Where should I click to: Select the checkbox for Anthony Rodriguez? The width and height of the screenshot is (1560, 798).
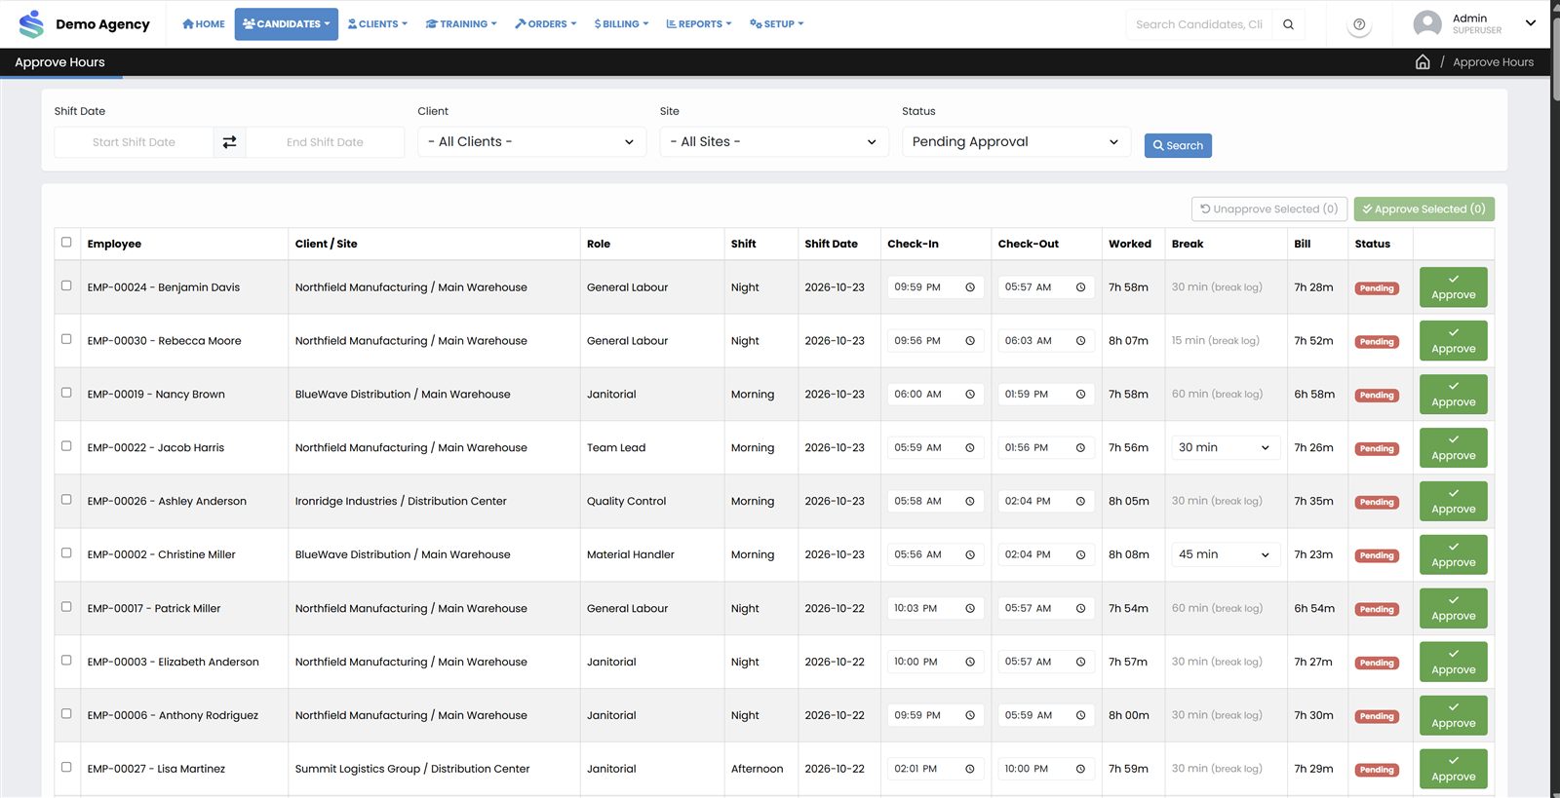(66, 714)
